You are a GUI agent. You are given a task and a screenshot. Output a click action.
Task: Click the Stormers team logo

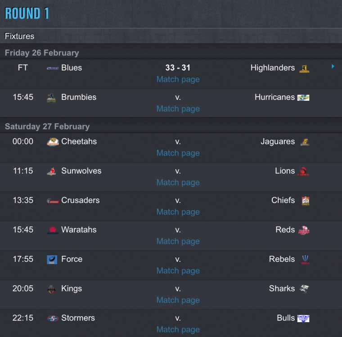pos(53,319)
